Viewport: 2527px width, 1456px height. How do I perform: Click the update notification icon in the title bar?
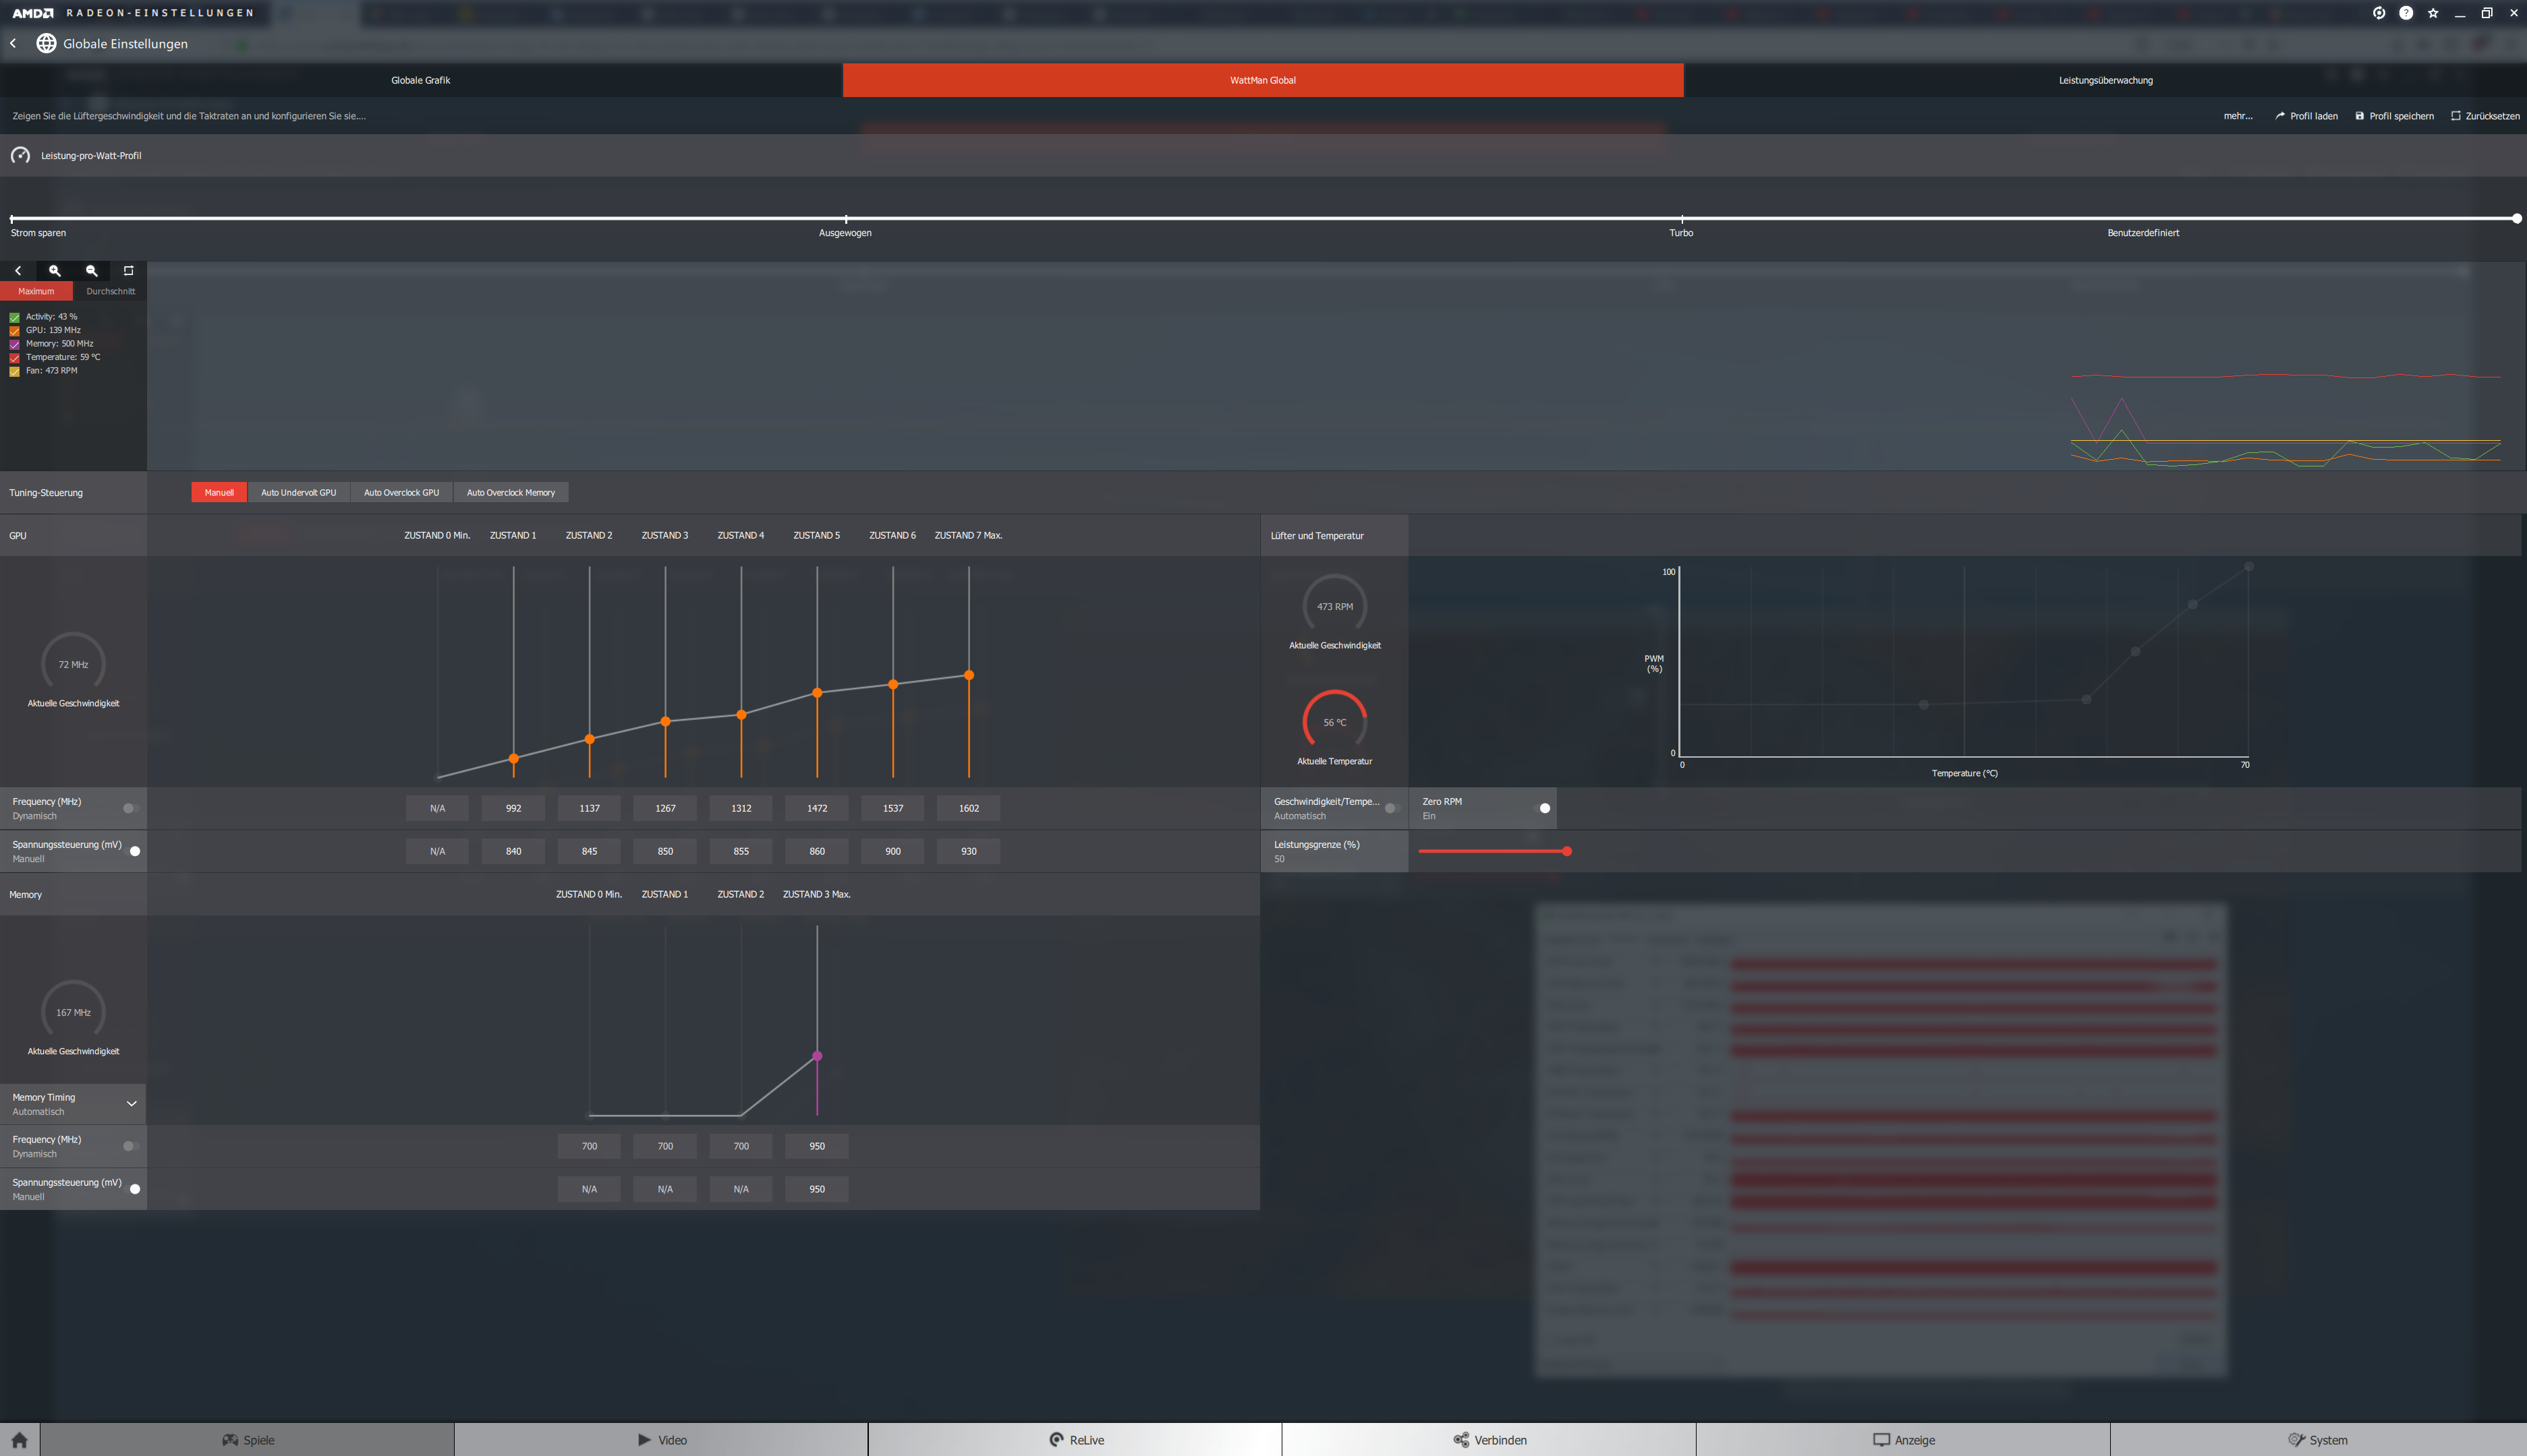pos(2379,13)
